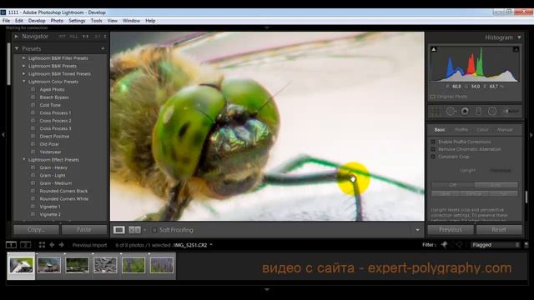
Task: Enable Remove Chromatic Aberration checkbox
Action: tap(433, 149)
